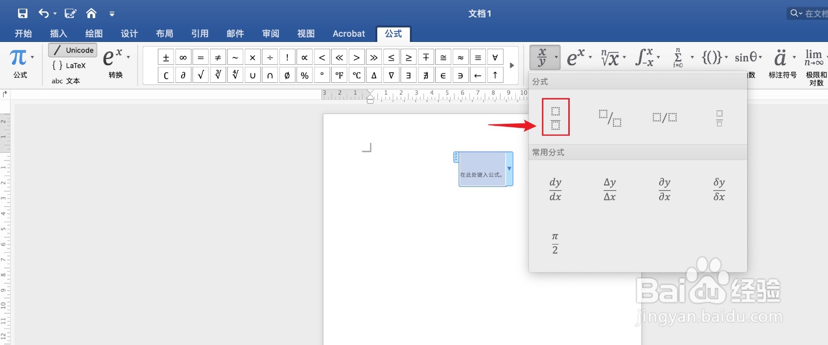Insert the left arrow symbol
Image resolution: width=828 pixels, height=345 pixels.
pyautogui.click(x=478, y=75)
